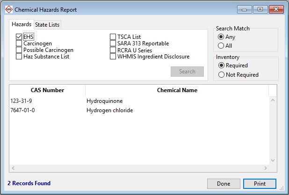Enable the TSCA List checkbox
The height and width of the screenshot is (195, 289).
click(113, 37)
